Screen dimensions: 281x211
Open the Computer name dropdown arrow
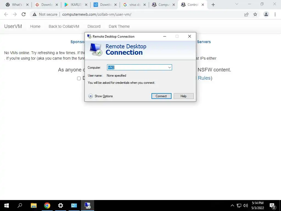pos(169,68)
